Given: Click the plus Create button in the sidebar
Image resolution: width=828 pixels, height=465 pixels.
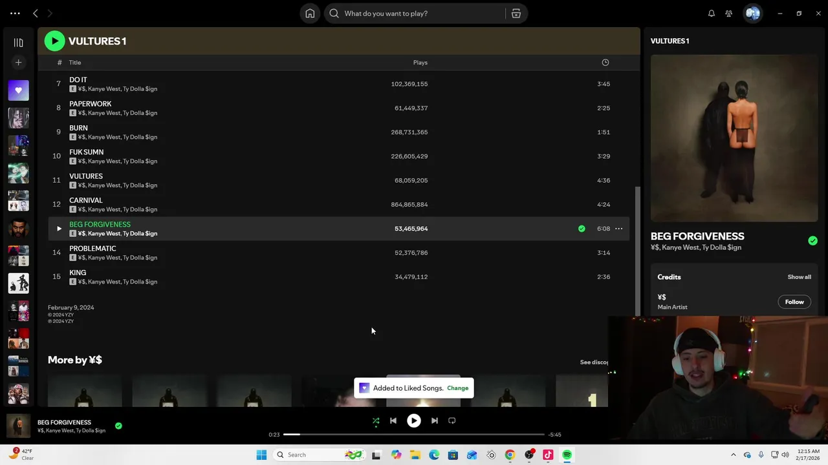Looking at the screenshot, I should (18, 63).
